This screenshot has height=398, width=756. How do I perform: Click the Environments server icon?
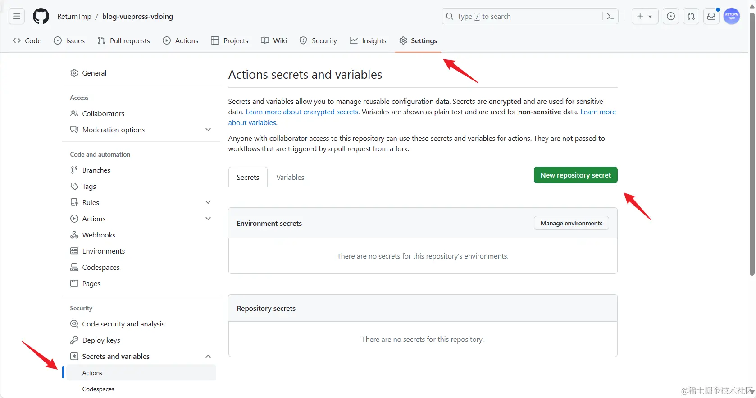(x=74, y=251)
